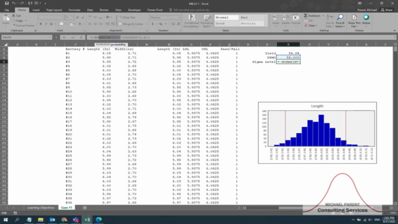Open Conditional Formatting menu
Viewport: 398px width, 224px height.
click(192, 21)
